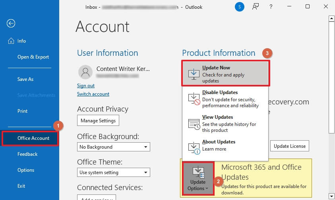This screenshot has height=200, width=335.
Task: Click the Account page title
Action: coord(103,27)
